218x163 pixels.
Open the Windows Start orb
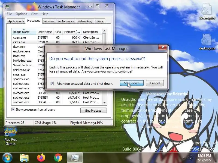(x=7, y=158)
